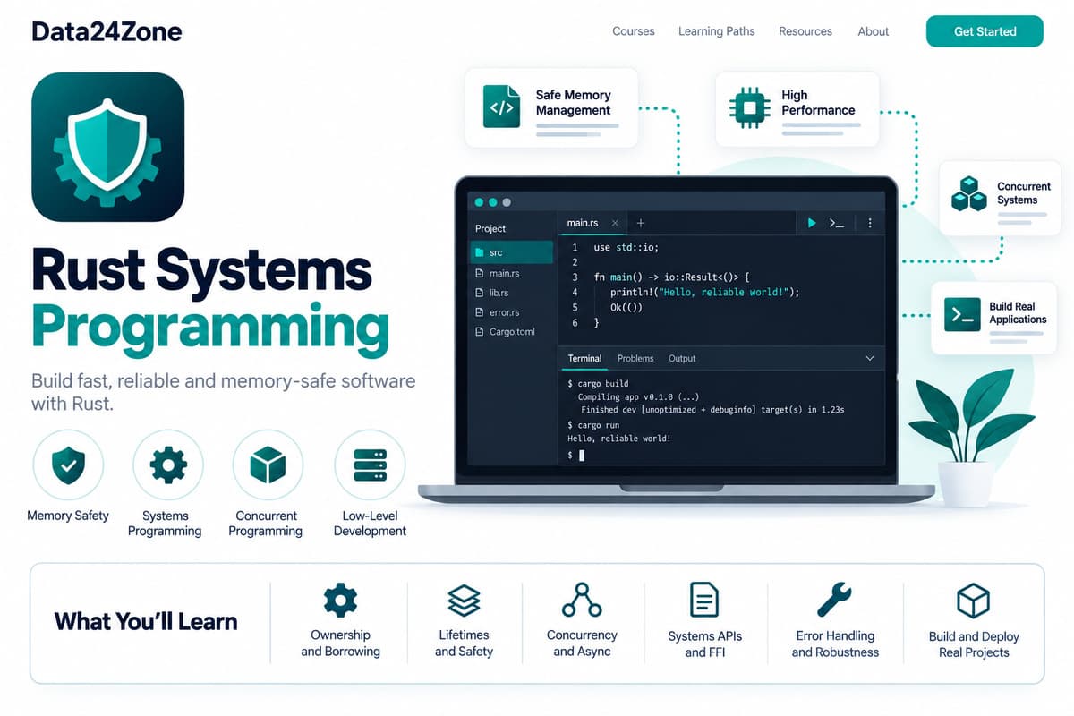
Task: Select the src folder in Project tree
Action: (x=512, y=252)
